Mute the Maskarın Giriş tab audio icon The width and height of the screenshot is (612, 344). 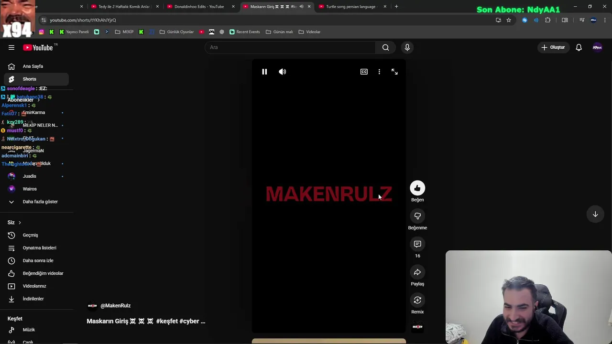[x=301, y=7]
